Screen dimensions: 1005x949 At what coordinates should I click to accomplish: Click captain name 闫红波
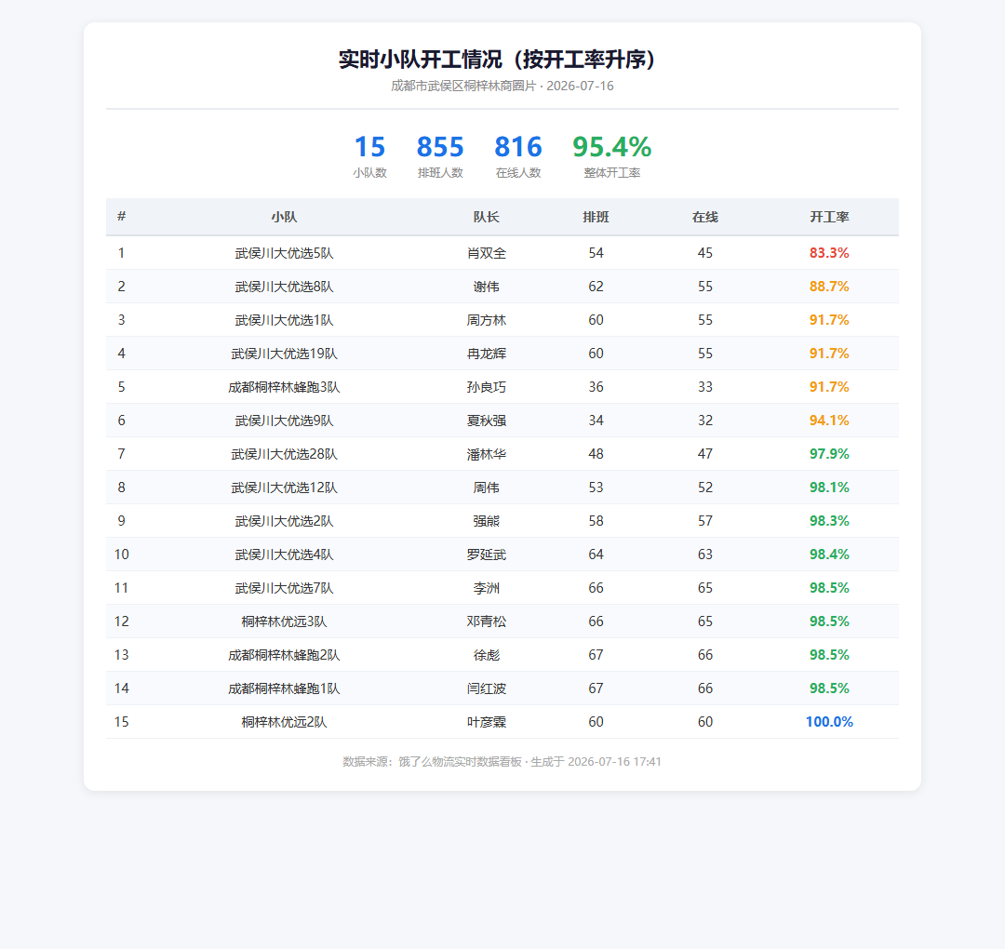[x=487, y=688]
